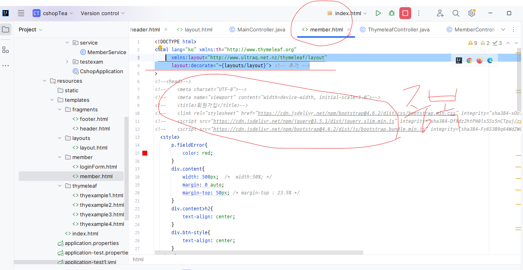Open page in Firefox browser icon
The width and height of the screenshot is (523, 270).
[480, 60]
